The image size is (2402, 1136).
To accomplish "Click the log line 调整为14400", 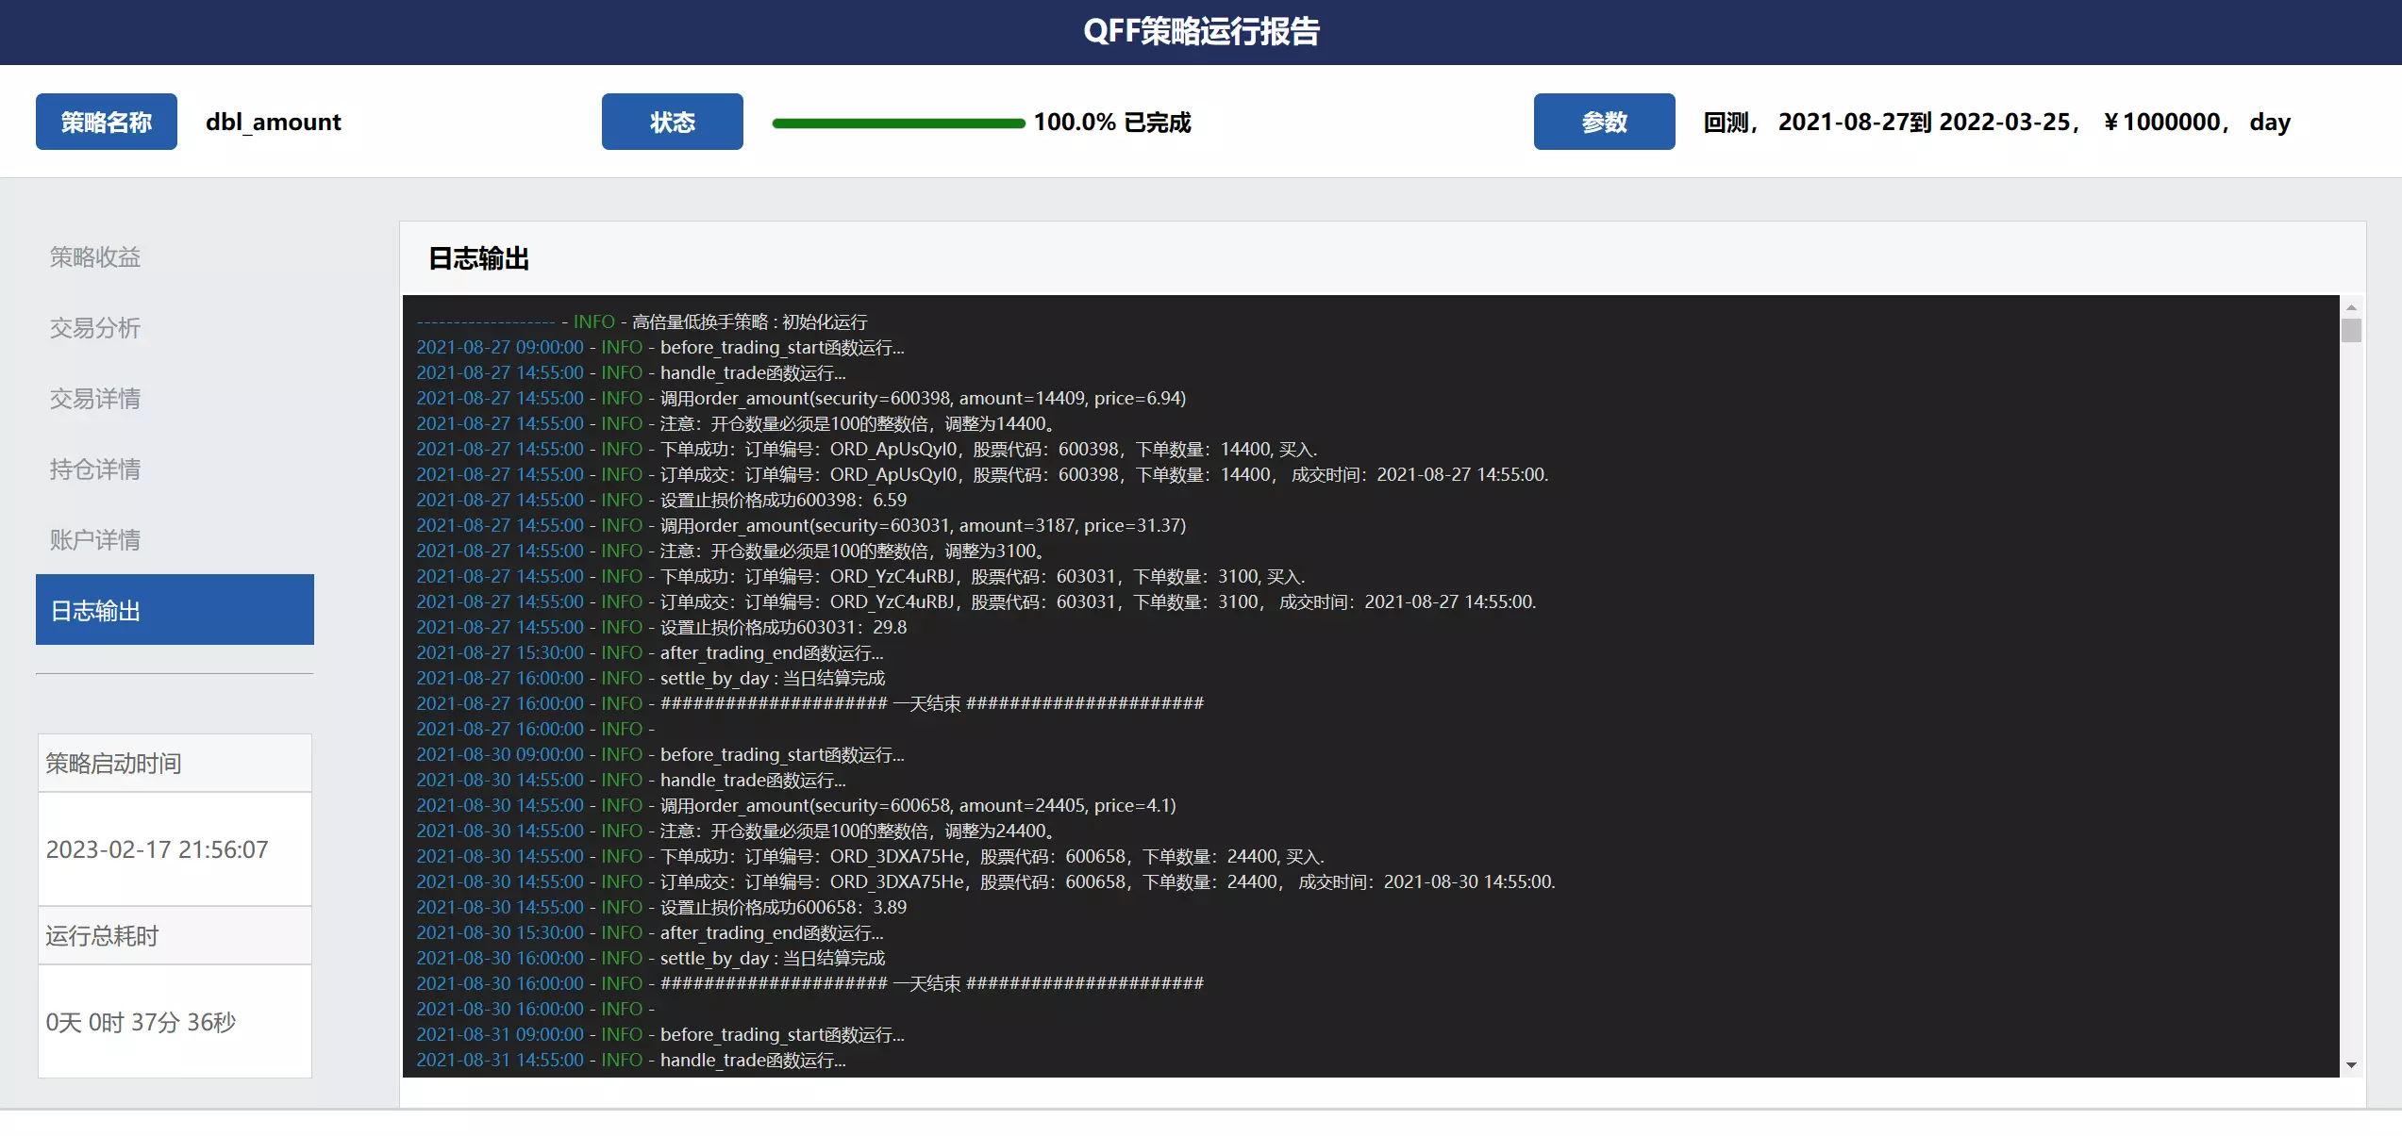I will 735,423.
